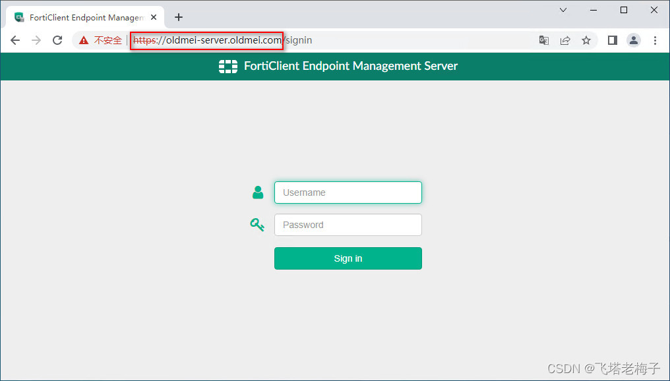Select the highlighted URL in the address bar
This screenshot has width=670, height=381.
[206, 40]
